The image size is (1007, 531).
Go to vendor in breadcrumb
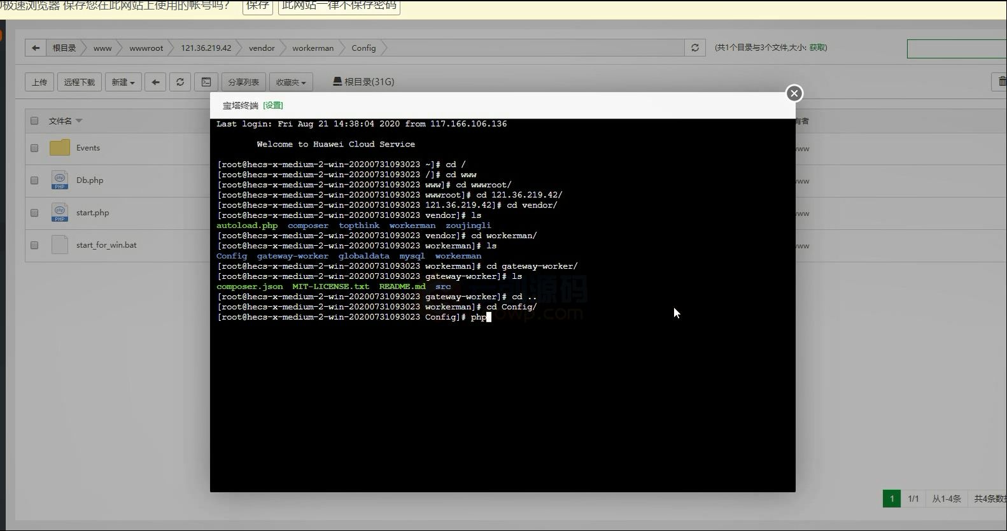click(x=262, y=48)
